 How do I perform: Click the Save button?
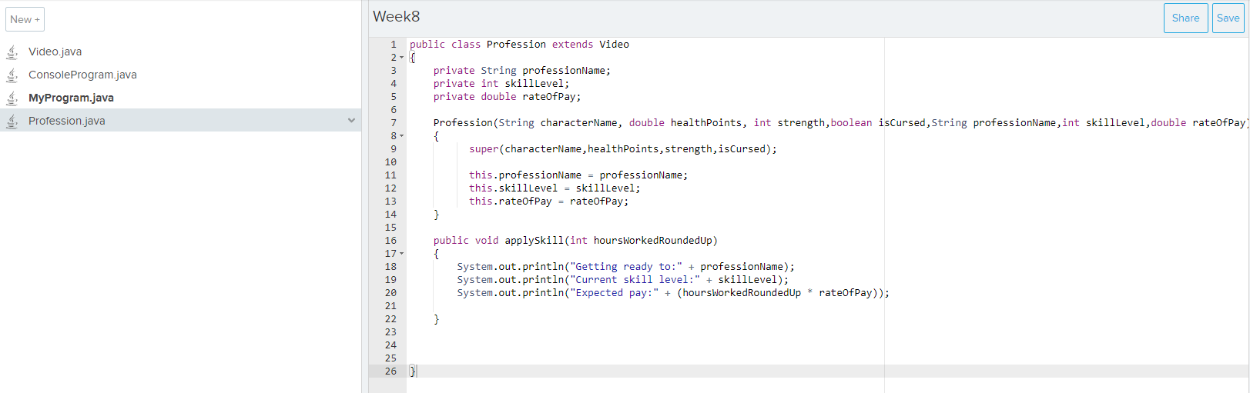coord(1228,18)
